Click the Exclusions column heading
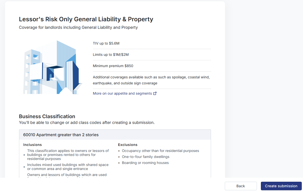 coord(128,145)
